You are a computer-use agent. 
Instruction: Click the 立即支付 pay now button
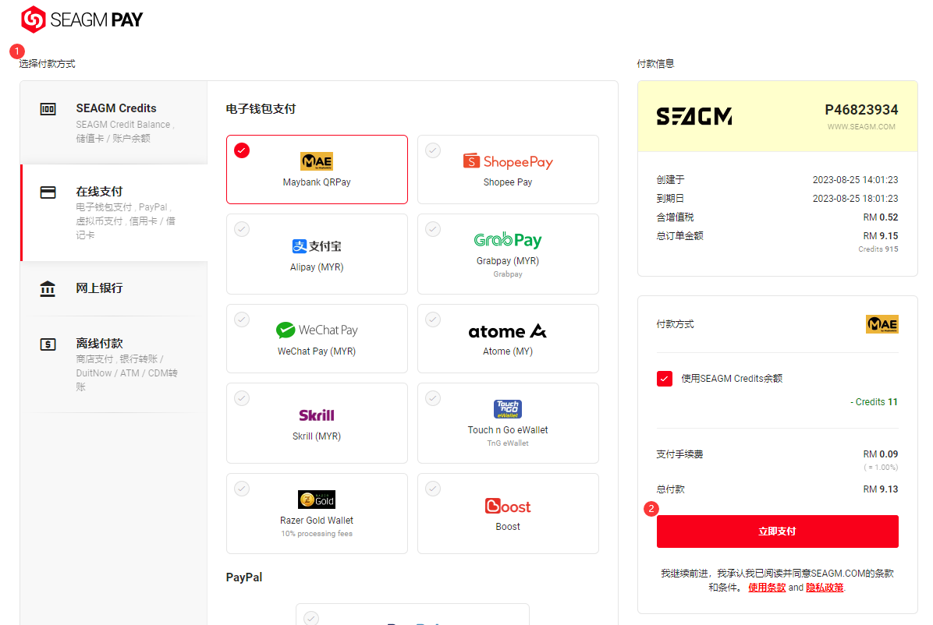pos(777,531)
